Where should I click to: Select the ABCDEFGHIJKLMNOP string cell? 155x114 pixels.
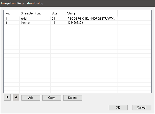point(91,19)
